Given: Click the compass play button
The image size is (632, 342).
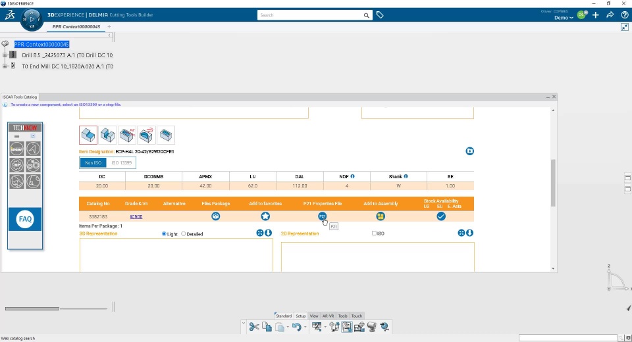Looking at the screenshot, I should click(32, 19).
